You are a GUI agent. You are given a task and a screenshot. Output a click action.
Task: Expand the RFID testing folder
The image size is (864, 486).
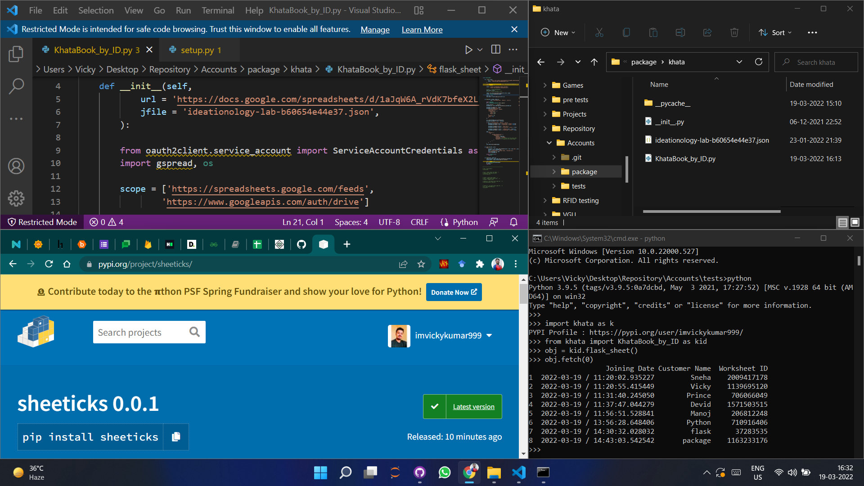[x=545, y=201]
